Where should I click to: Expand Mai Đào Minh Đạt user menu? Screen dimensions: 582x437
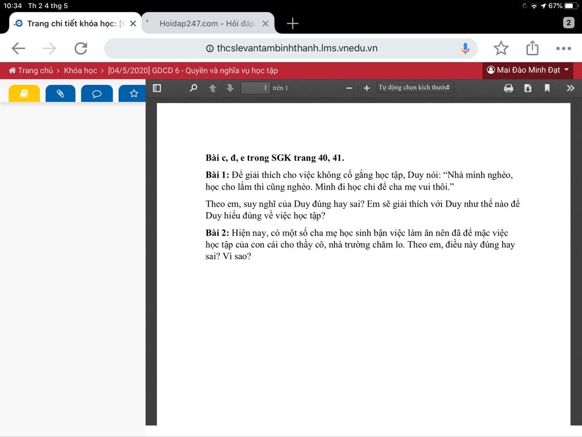tap(527, 70)
